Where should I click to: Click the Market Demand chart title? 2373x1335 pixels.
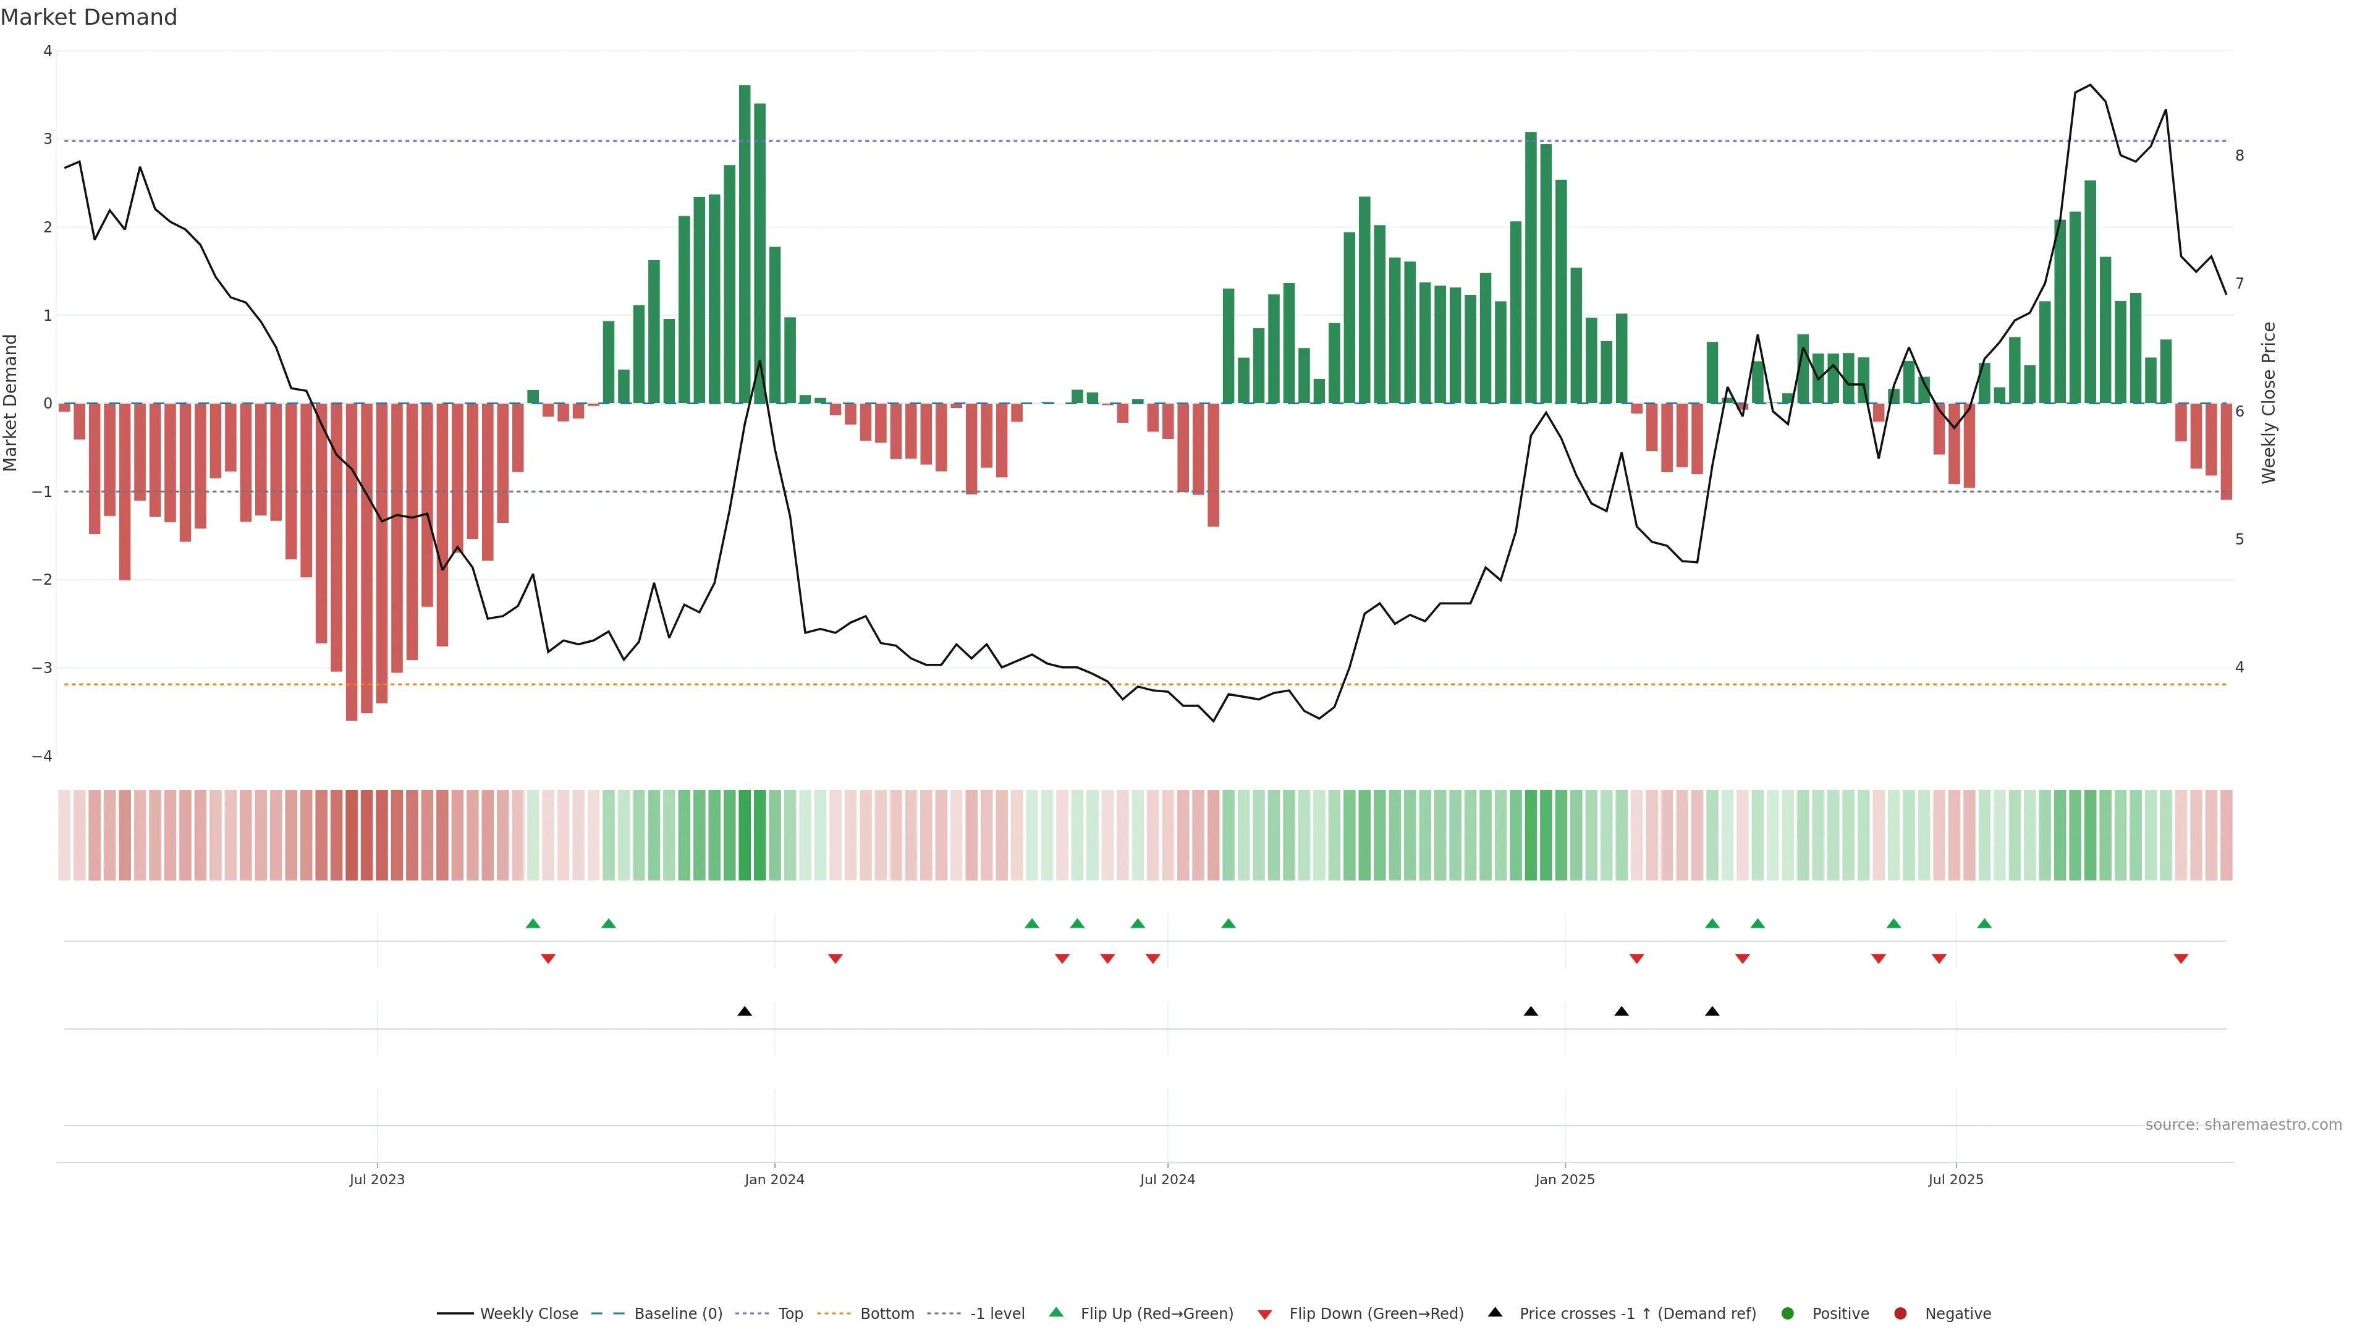tap(88, 17)
